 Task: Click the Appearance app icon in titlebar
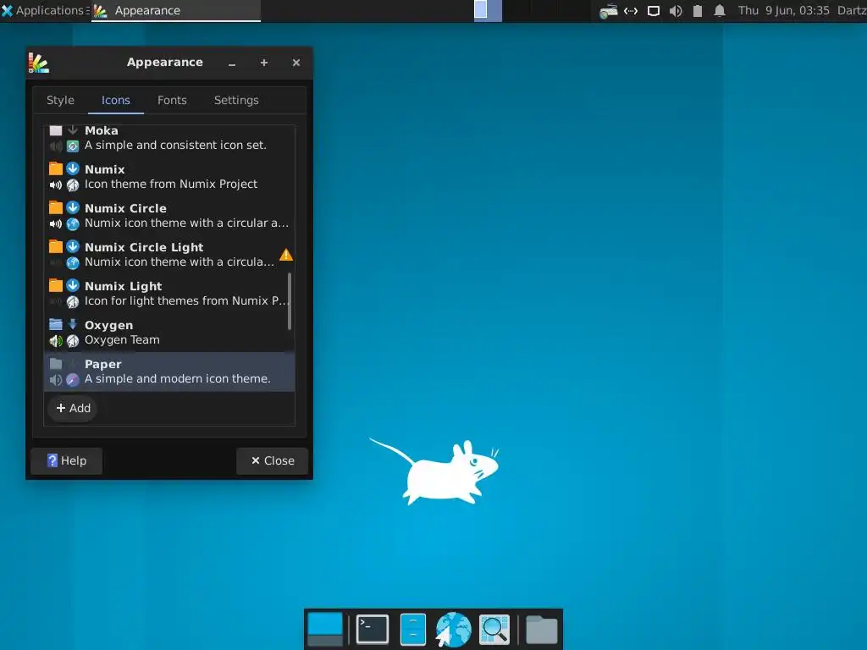(x=38, y=63)
